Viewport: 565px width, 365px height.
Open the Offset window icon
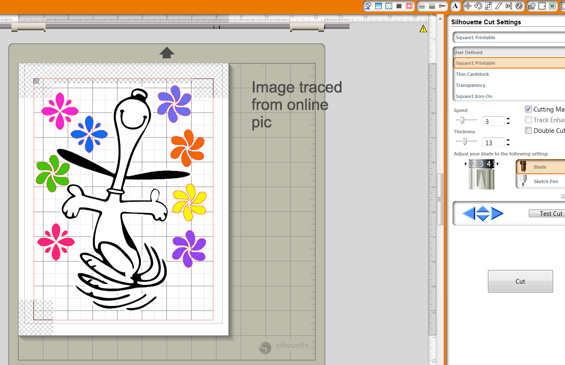[542, 6]
